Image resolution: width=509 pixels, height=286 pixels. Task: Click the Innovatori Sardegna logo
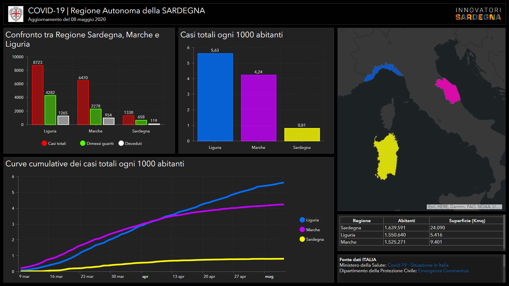click(x=478, y=14)
